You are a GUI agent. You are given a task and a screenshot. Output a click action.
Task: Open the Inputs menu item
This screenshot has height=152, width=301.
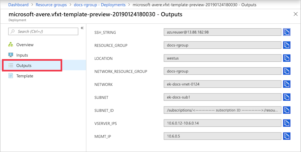43,55
